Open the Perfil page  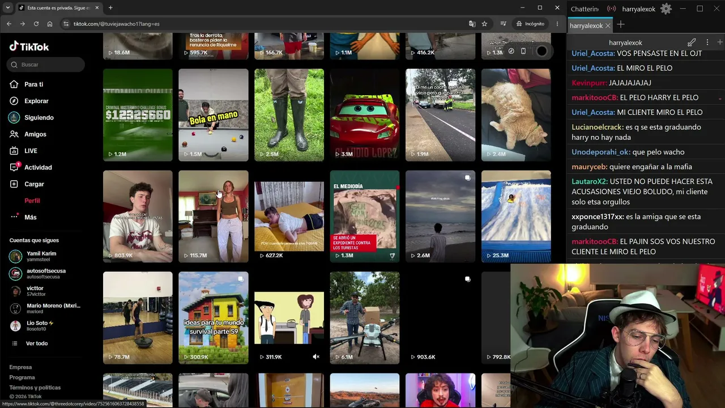click(x=32, y=201)
